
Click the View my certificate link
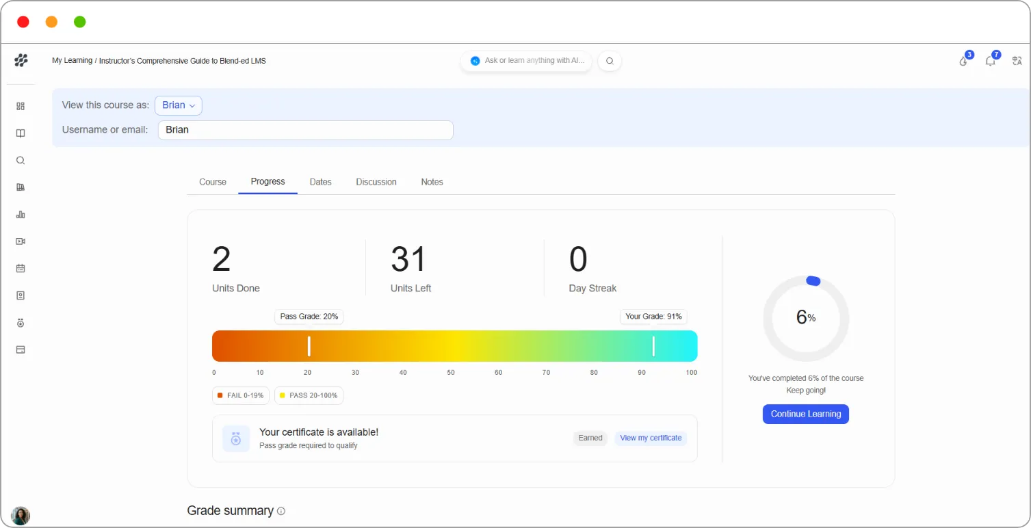pos(651,438)
